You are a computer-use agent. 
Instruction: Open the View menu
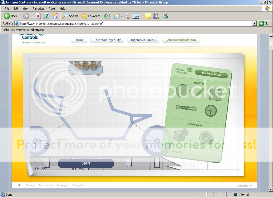(x=25, y=9)
